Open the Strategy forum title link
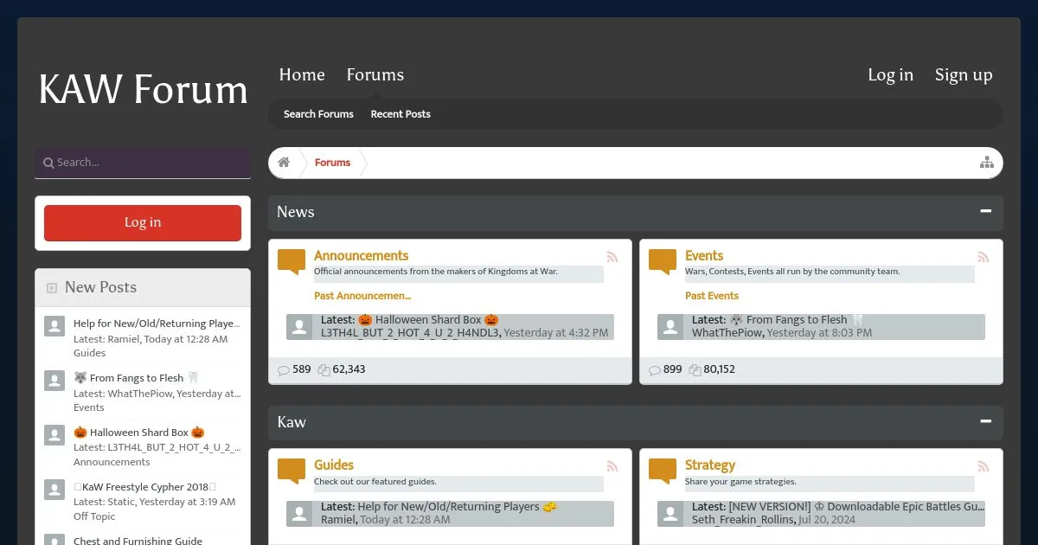Viewport: 1038px width, 545px height. click(710, 465)
